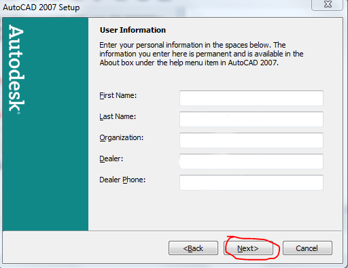348x268 pixels.
Task: Click the First Name label
Action: click(x=118, y=95)
